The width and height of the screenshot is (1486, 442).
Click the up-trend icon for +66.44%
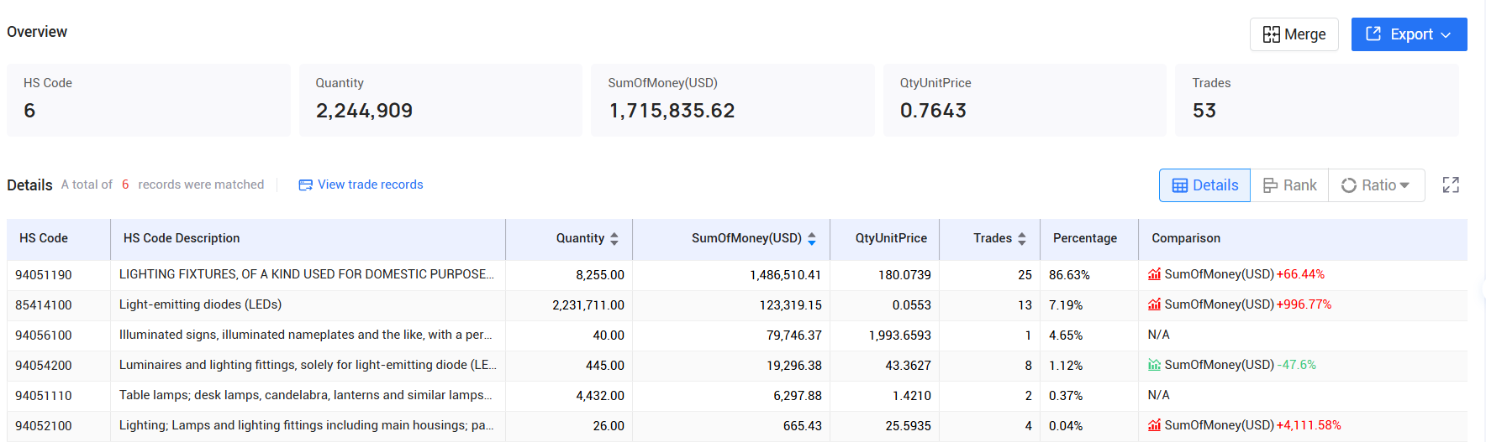click(x=1154, y=274)
